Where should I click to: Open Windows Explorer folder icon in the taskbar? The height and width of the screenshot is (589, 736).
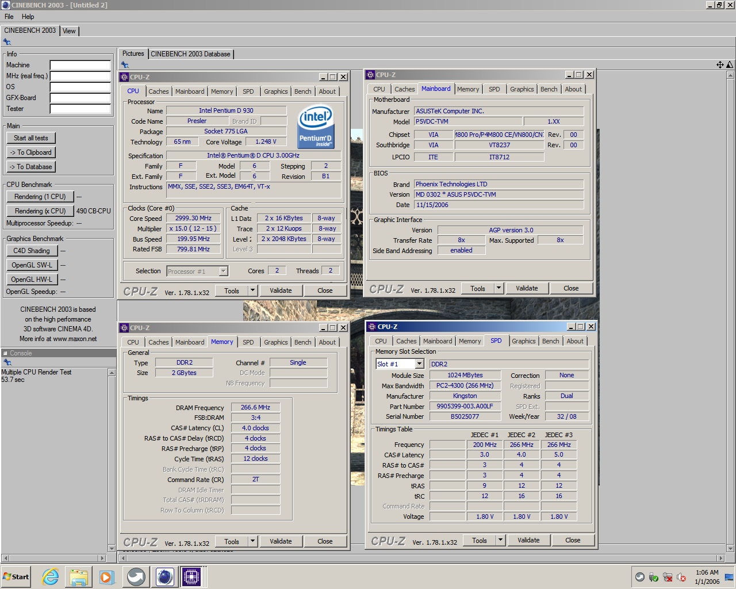[79, 576]
